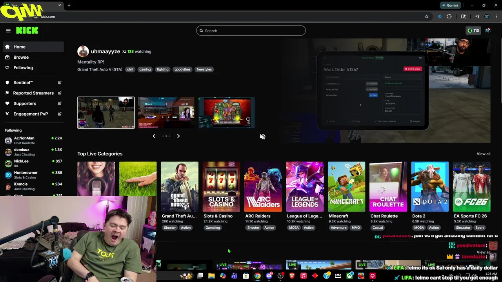Bookmark this page with the star icon

click(x=427, y=16)
